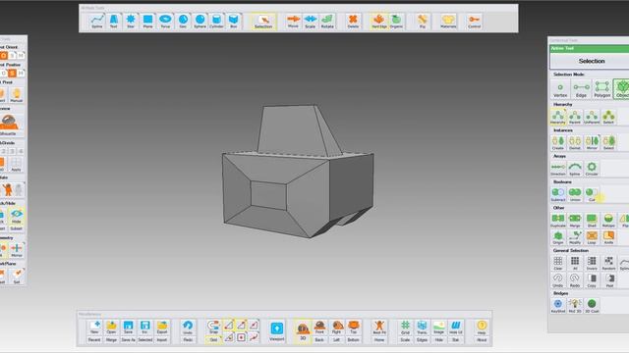Click the Unparent hierarchy icon

[592, 117]
